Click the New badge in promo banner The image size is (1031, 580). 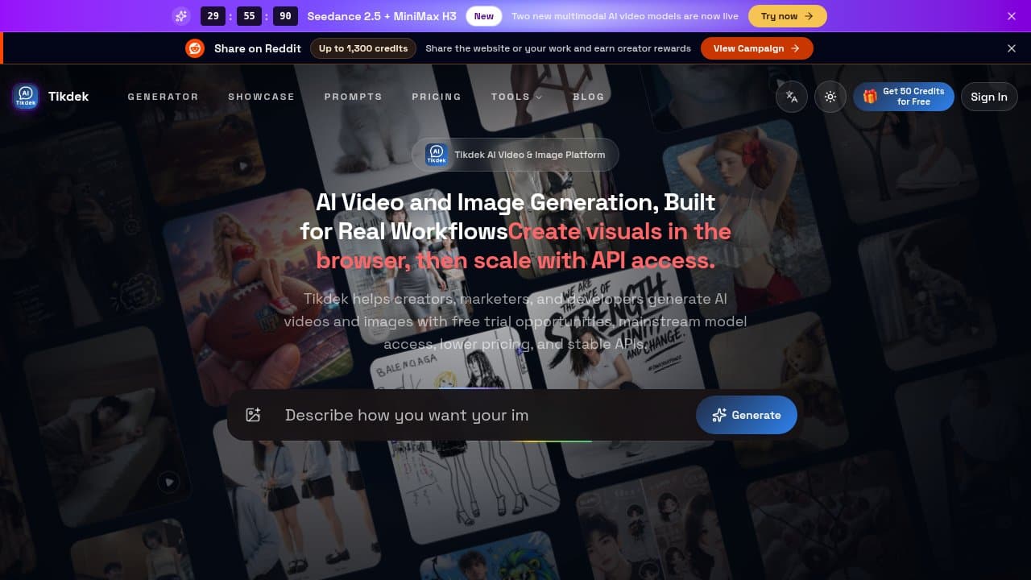(484, 16)
